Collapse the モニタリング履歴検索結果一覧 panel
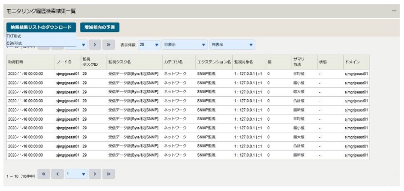Viewport: 404px width, 191px height. (394, 11)
